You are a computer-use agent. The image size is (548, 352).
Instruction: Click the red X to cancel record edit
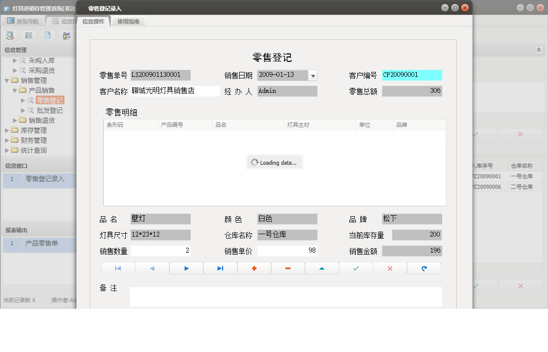pos(390,268)
